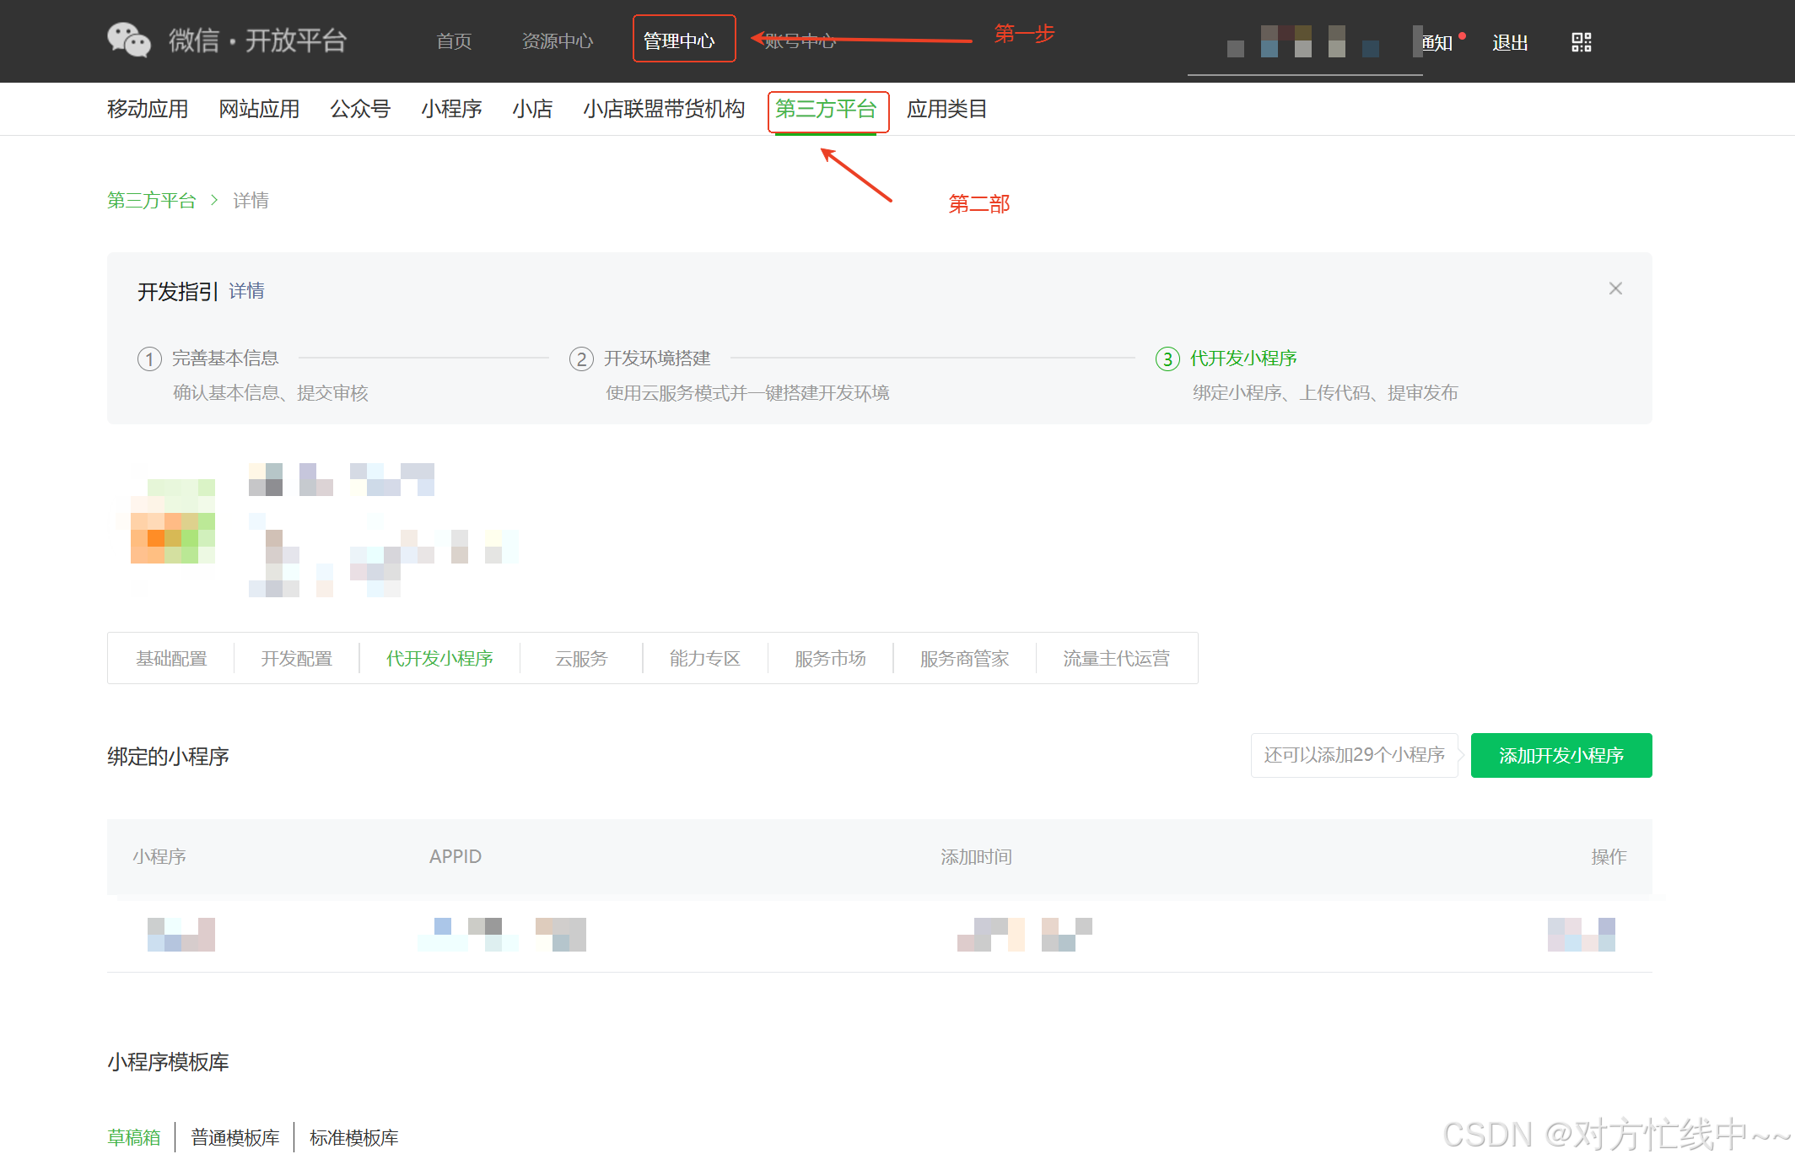Close the 开发指引 guide panel
This screenshot has width=1795, height=1165.
pos(1614,289)
